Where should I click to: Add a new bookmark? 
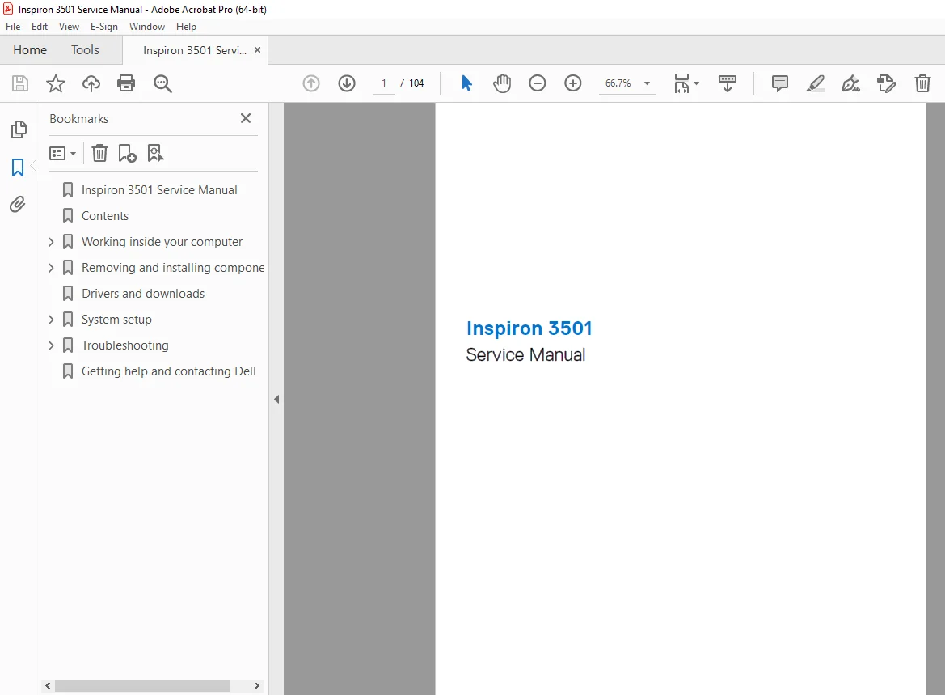[127, 153]
